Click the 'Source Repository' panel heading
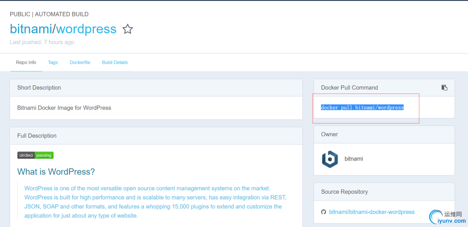This screenshot has height=227, width=468. point(344,192)
